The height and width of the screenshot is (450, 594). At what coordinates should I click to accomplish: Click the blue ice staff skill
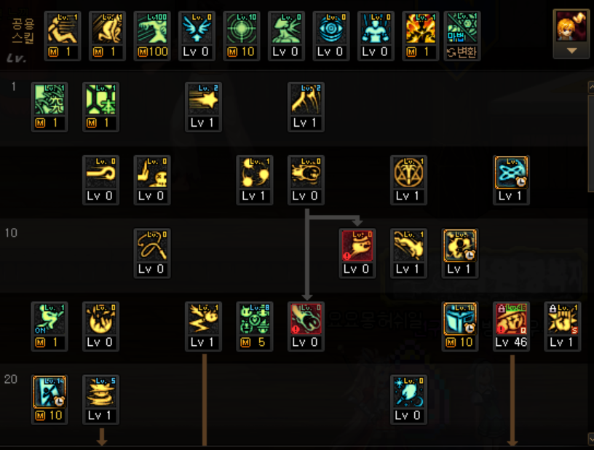pyautogui.click(x=408, y=399)
